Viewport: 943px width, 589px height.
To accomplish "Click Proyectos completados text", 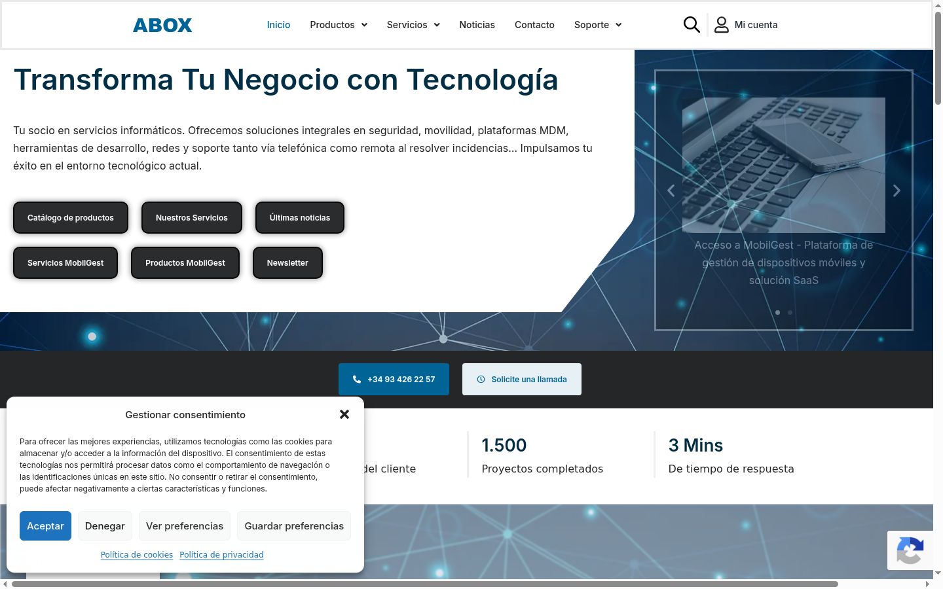I will (x=542, y=469).
